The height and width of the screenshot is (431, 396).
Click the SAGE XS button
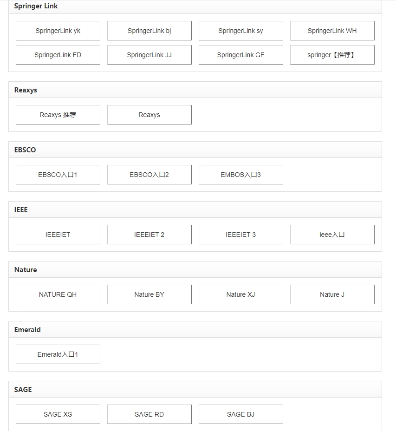(58, 414)
